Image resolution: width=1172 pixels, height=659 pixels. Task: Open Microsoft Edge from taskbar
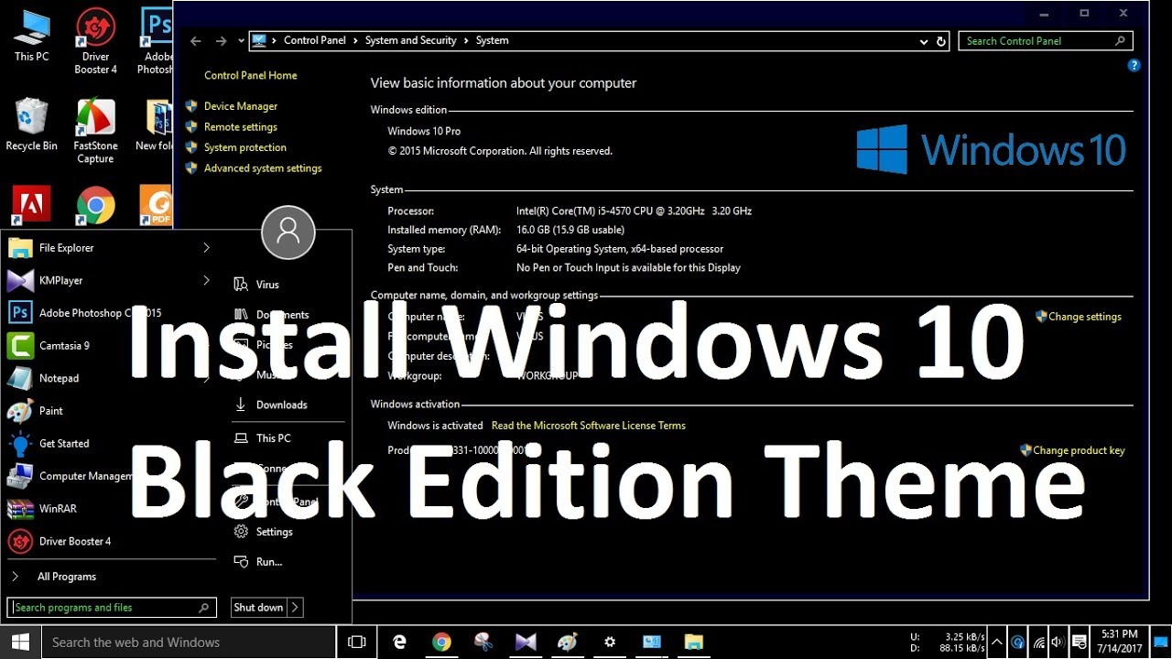399,643
